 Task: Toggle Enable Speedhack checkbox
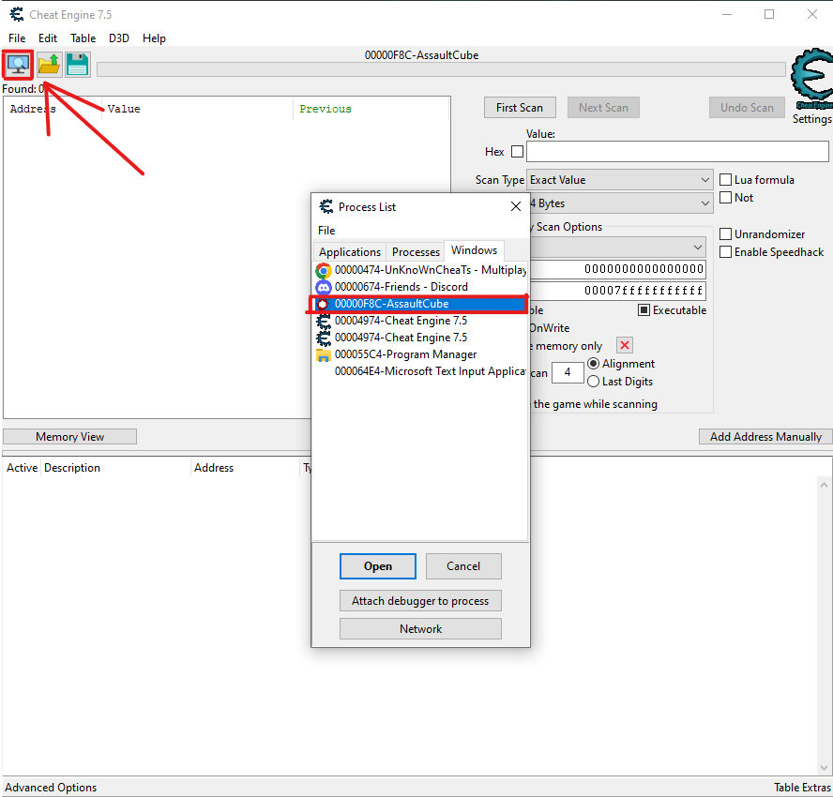[x=725, y=251]
